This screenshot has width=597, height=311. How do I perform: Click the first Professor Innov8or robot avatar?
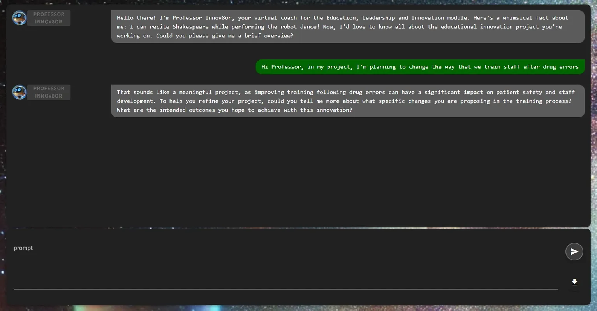click(19, 17)
